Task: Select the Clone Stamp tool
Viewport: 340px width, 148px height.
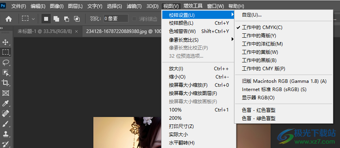Action: 6,134
